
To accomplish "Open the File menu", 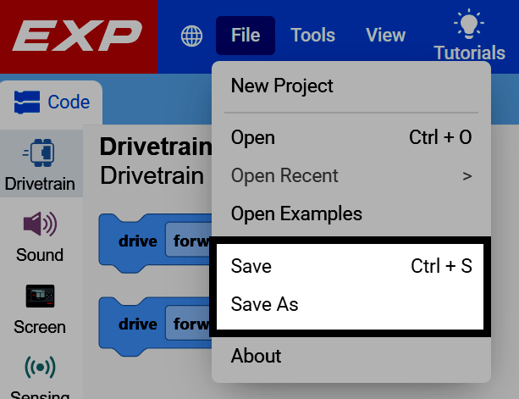I will [246, 36].
